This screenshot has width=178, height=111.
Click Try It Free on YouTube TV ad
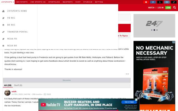[x=129, y=102]
